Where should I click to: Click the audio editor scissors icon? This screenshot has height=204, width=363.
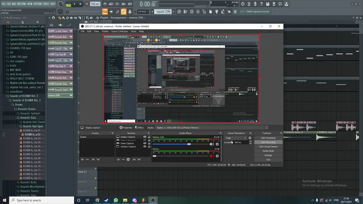click(x=249, y=4)
